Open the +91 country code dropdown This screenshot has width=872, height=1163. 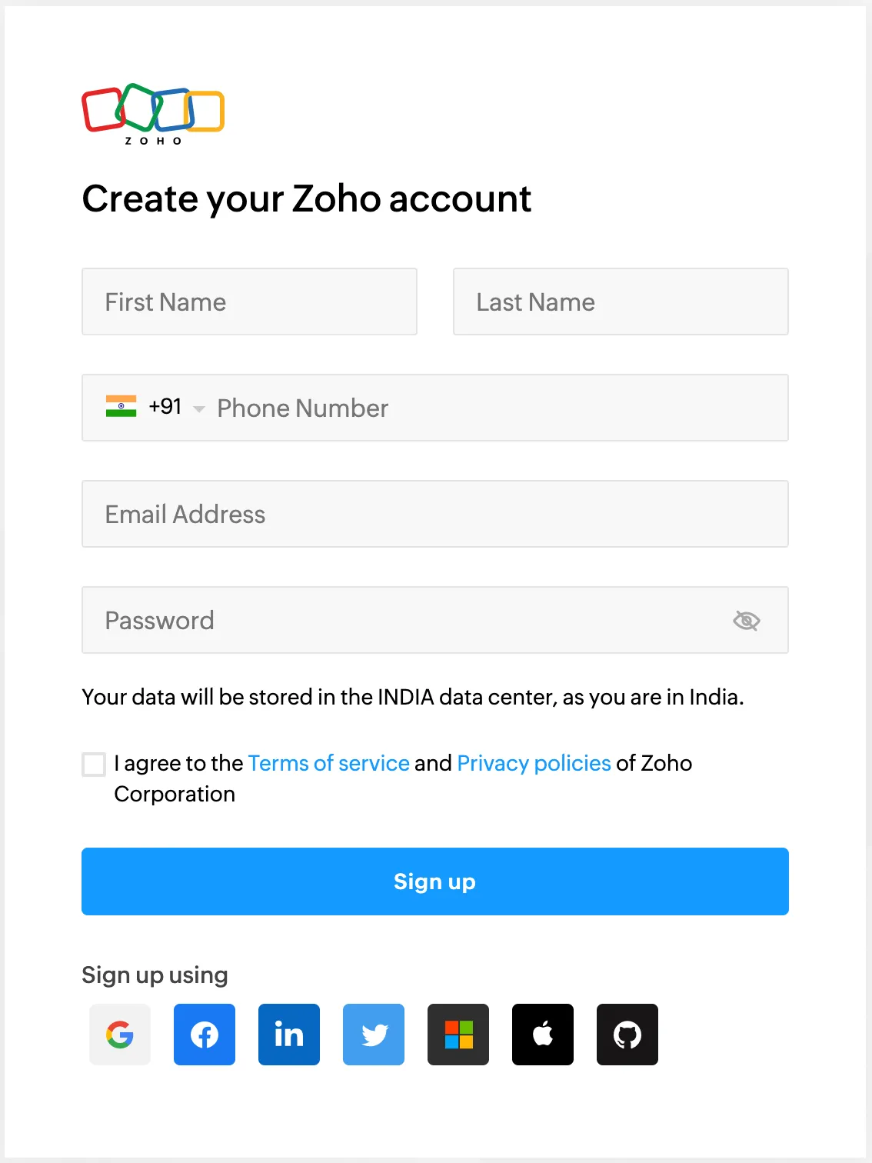coord(165,406)
